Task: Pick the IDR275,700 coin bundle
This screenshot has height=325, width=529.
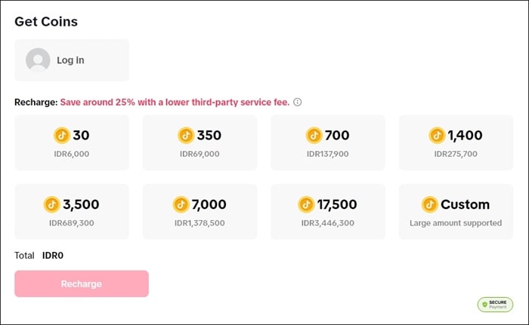Action: coord(456,143)
